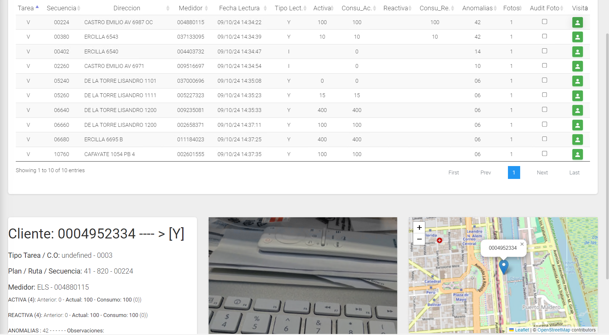Open visit icon for sequence 06640 row
This screenshot has height=335, width=609.
[577, 110]
